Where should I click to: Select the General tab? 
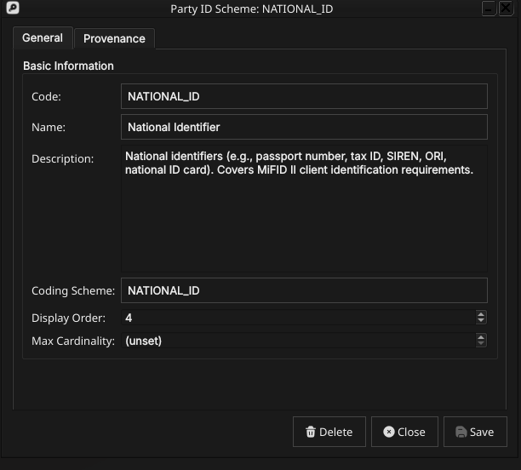pyautogui.click(x=43, y=38)
